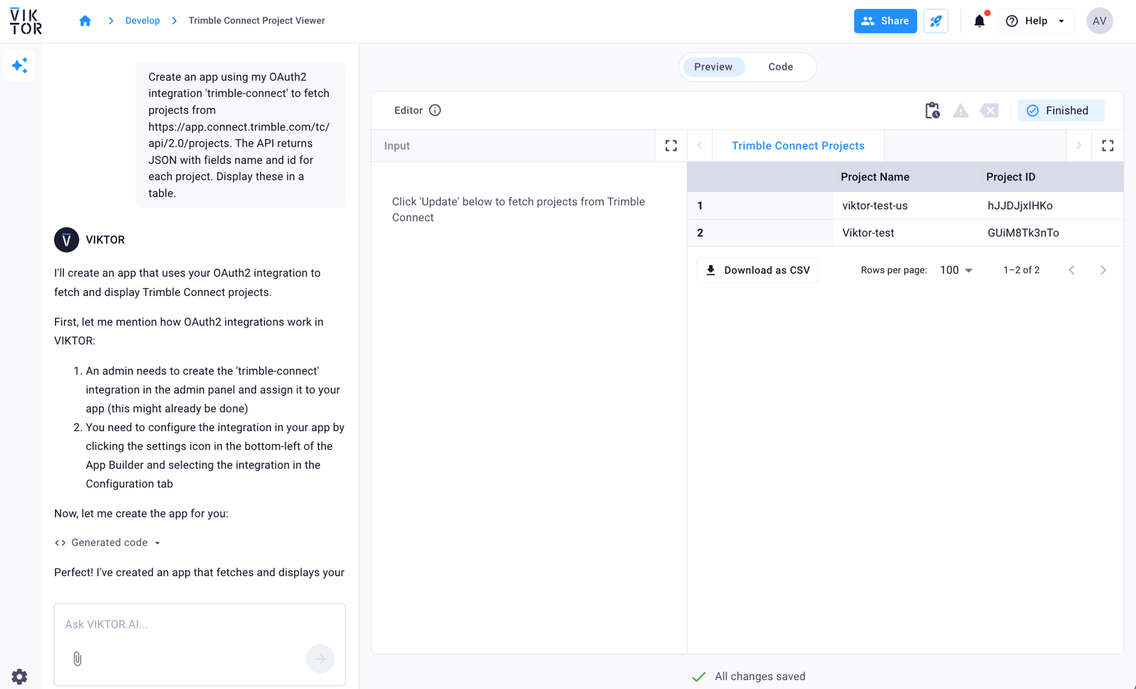Viewport: 1136px width, 689px height.
Task: Open notifications via the bell icon
Action: 979,20
